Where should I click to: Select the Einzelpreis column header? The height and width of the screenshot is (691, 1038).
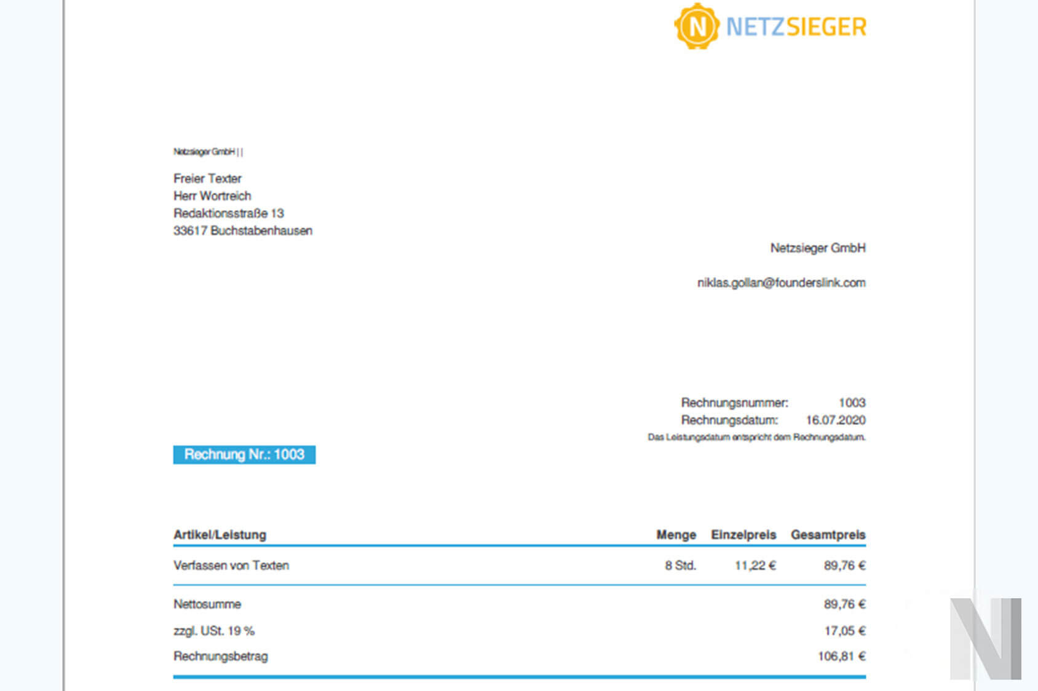[x=742, y=535]
